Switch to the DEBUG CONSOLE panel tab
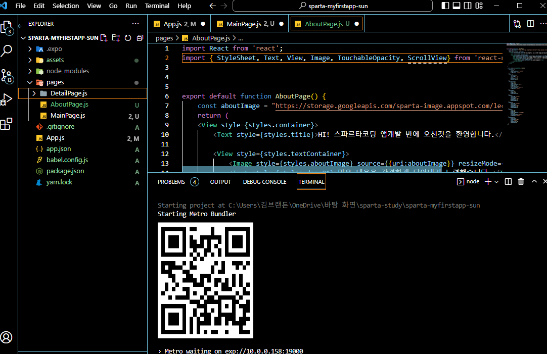The image size is (547, 354). coord(264,182)
